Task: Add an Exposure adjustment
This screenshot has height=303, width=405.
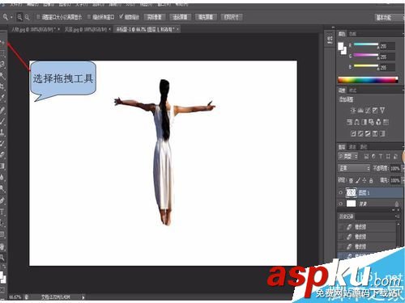Action: click(x=375, y=110)
